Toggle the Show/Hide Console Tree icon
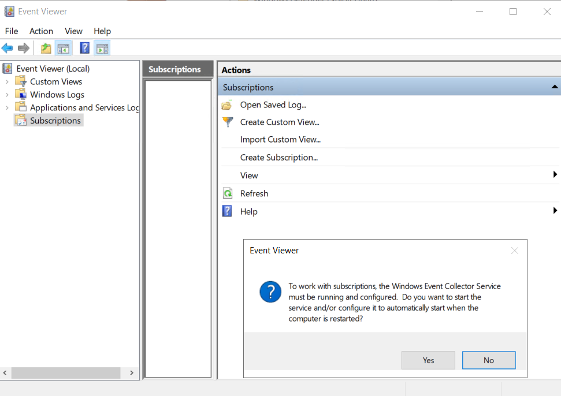Image resolution: width=561 pixels, height=396 pixels. pyautogui.click(x=64, y=48)
